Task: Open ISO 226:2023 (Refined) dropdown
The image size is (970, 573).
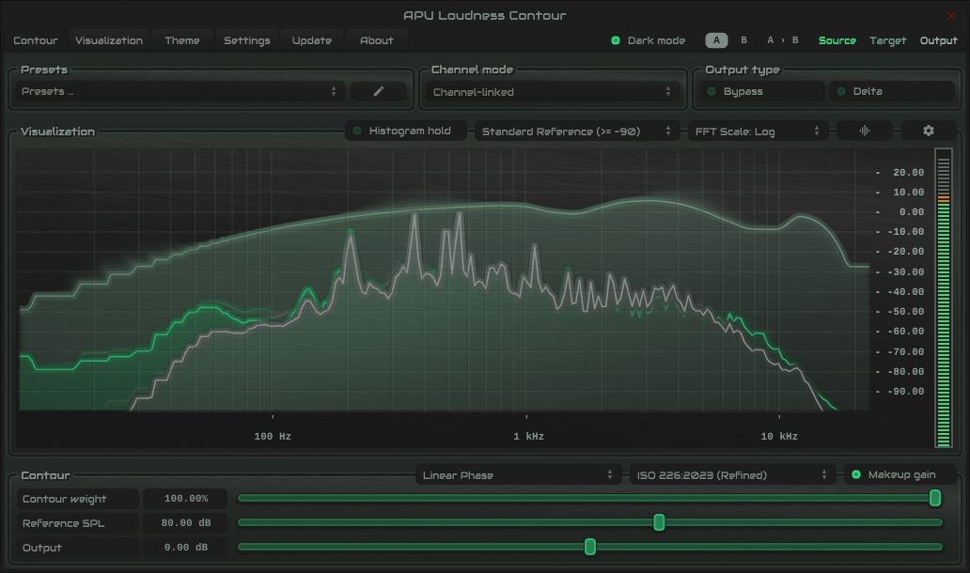Action: 732,475
